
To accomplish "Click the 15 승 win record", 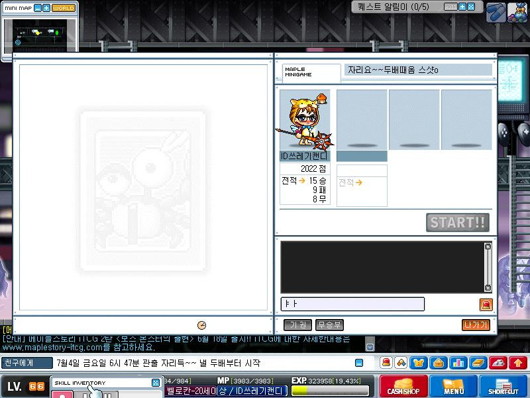I will point(317,180).
